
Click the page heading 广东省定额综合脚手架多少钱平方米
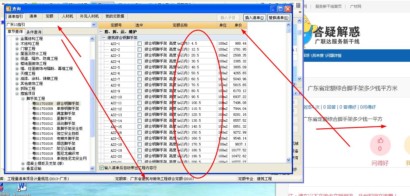[x=353, y=88]
